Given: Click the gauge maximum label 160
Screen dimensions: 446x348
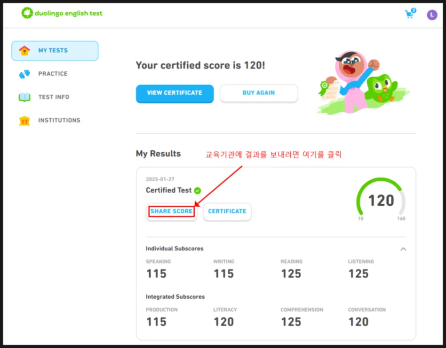Looking at the screenshot, I should pyautogui.click(x=401, y=218).
